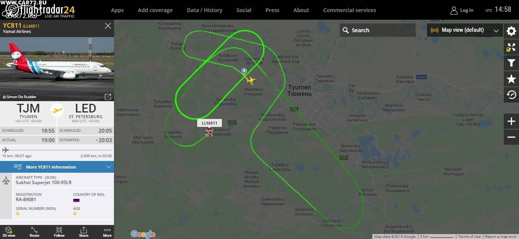
Task: Zoom out with the minus button
Action: tap(511, 137)
